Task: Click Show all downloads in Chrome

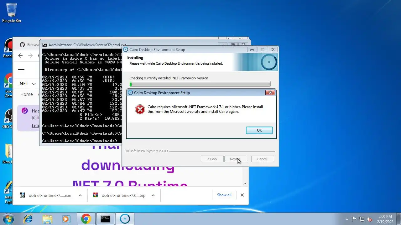Action: point(224,195)
